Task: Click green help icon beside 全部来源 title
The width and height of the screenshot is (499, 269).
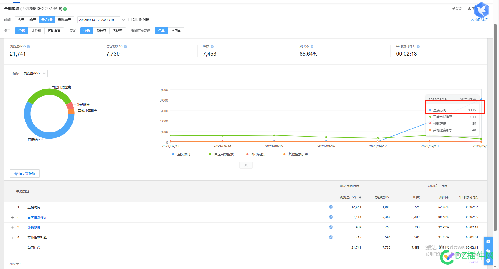Action: [65, 9]
